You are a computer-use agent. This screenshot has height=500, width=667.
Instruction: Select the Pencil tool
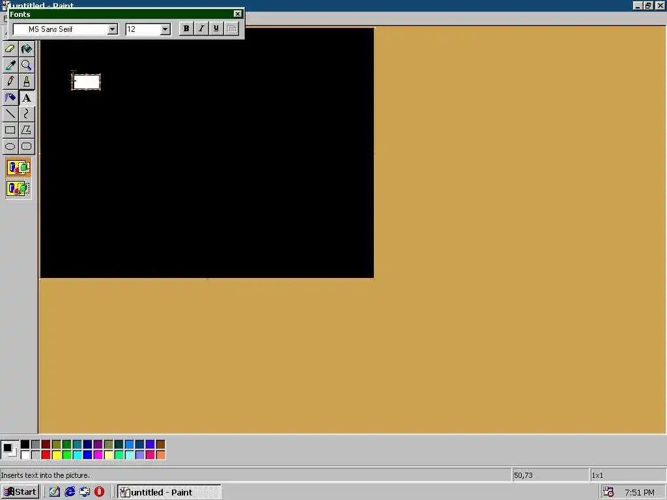(x=10, y=81)
